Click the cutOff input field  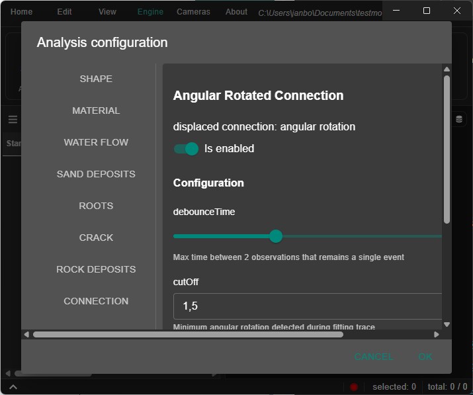coord(308,306)
